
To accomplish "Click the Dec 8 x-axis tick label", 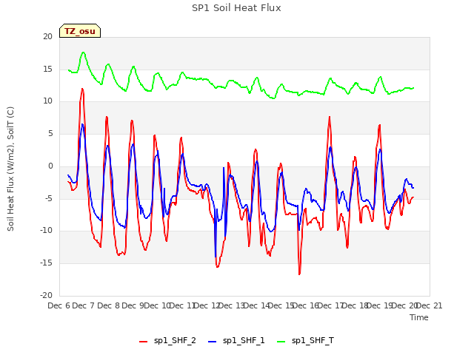I will click(108, 305).
